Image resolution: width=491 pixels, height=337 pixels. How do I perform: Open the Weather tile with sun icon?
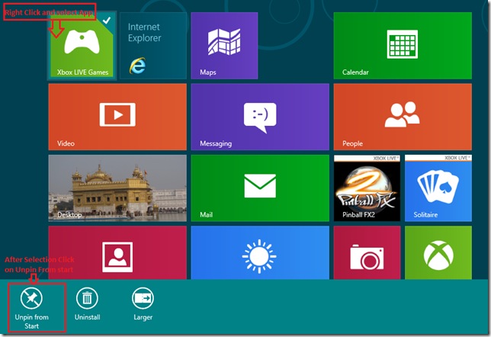coord(260,253)
